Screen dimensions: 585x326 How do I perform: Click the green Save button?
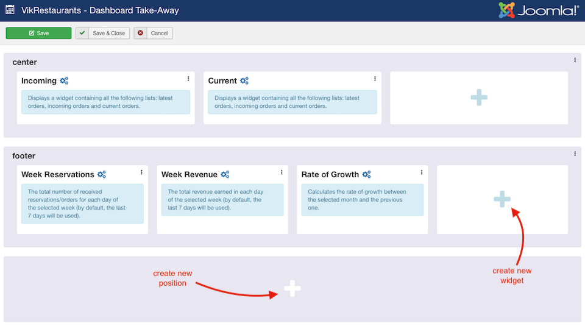(38, 33)
